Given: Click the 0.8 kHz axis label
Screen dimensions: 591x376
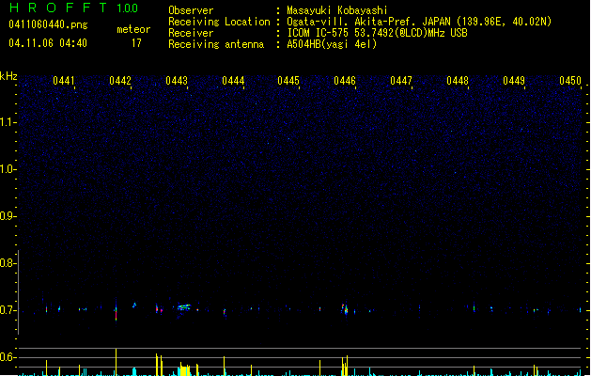Looking at the screenshot, I should point(8,263).
